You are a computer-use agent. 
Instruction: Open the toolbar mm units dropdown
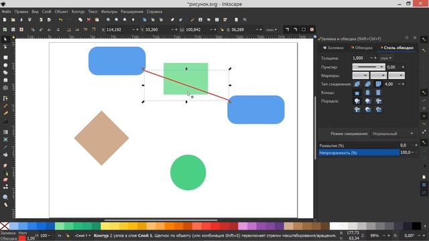271,29
